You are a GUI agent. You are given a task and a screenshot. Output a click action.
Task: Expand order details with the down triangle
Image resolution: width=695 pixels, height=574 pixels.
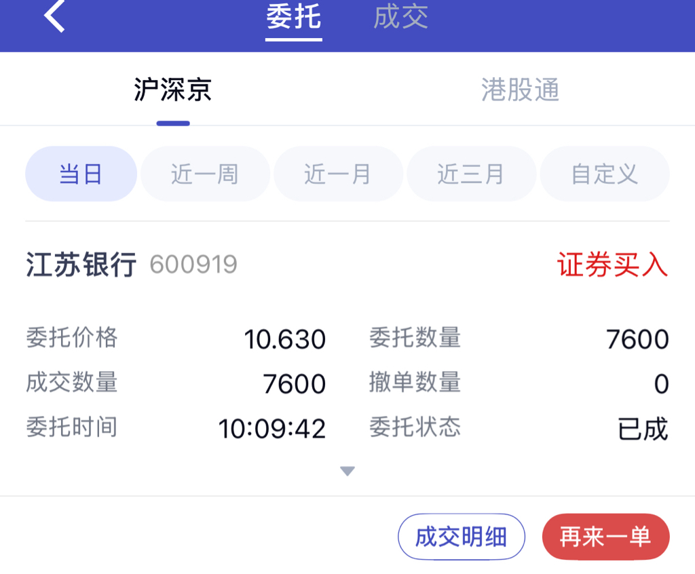(x=347, y=471)
